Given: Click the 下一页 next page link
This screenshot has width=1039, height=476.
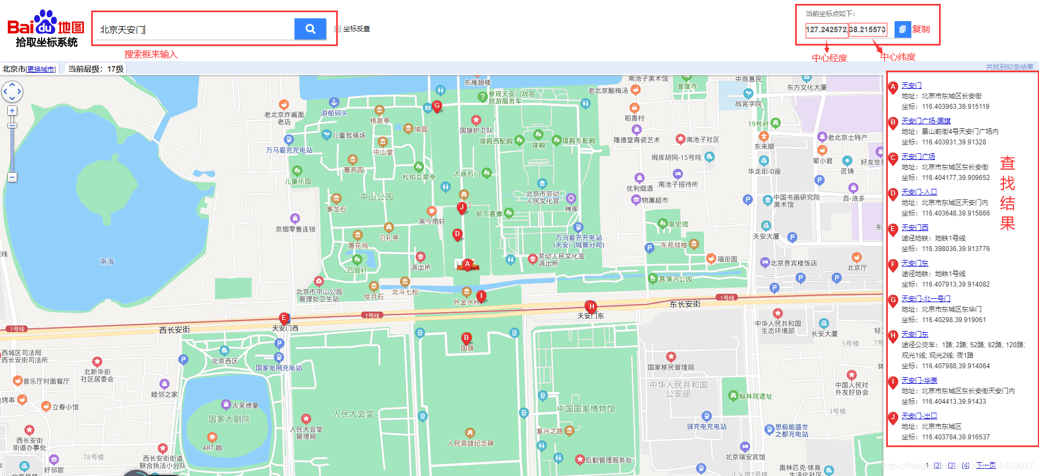Looking at the screenshot, I should tap(986, 465).
